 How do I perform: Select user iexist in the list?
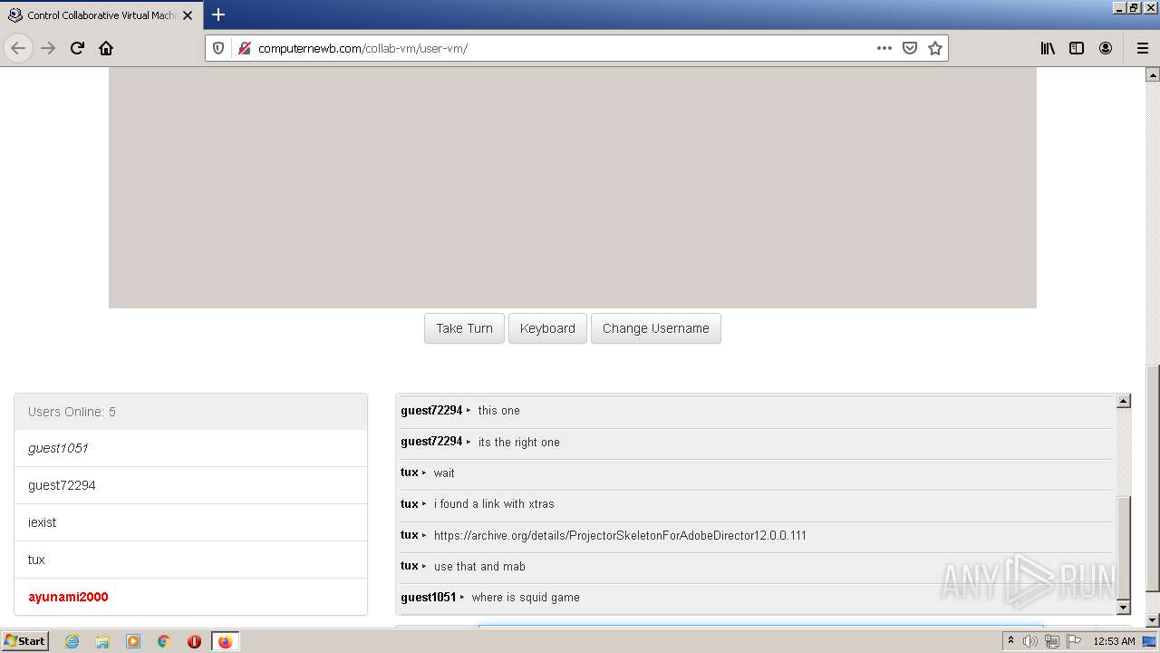(x=190, y=522)
